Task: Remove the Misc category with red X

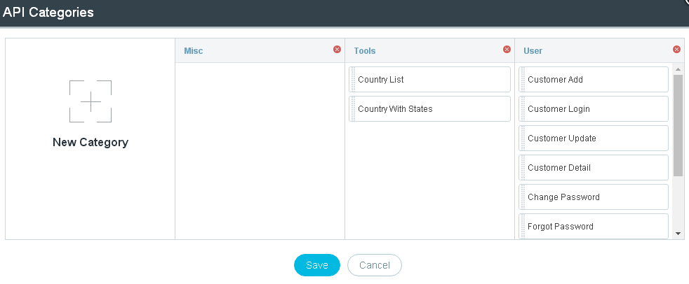Action: point(337,50)
